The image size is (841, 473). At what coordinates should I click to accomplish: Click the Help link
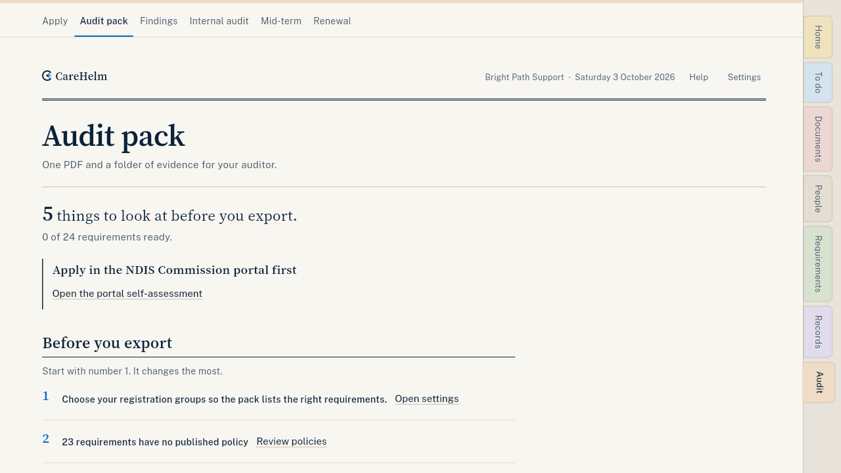tap(698, 78)
